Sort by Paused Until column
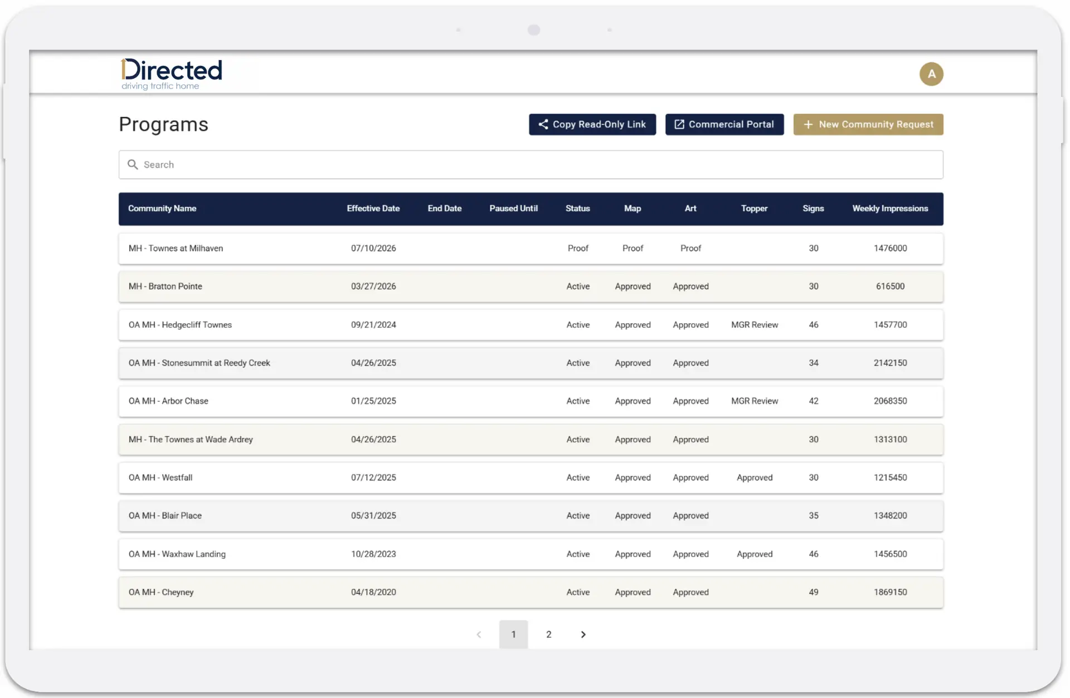The height and width of the screenshot is (698, 1070). pyautogui.click(x=513, y=208)
